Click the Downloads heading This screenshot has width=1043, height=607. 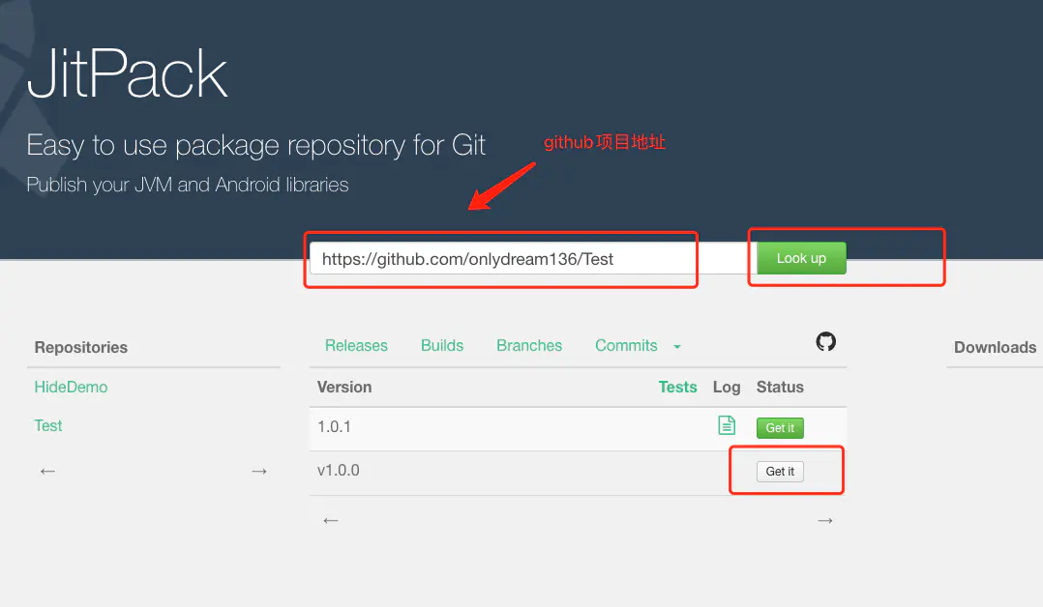(x=995, y=347)
